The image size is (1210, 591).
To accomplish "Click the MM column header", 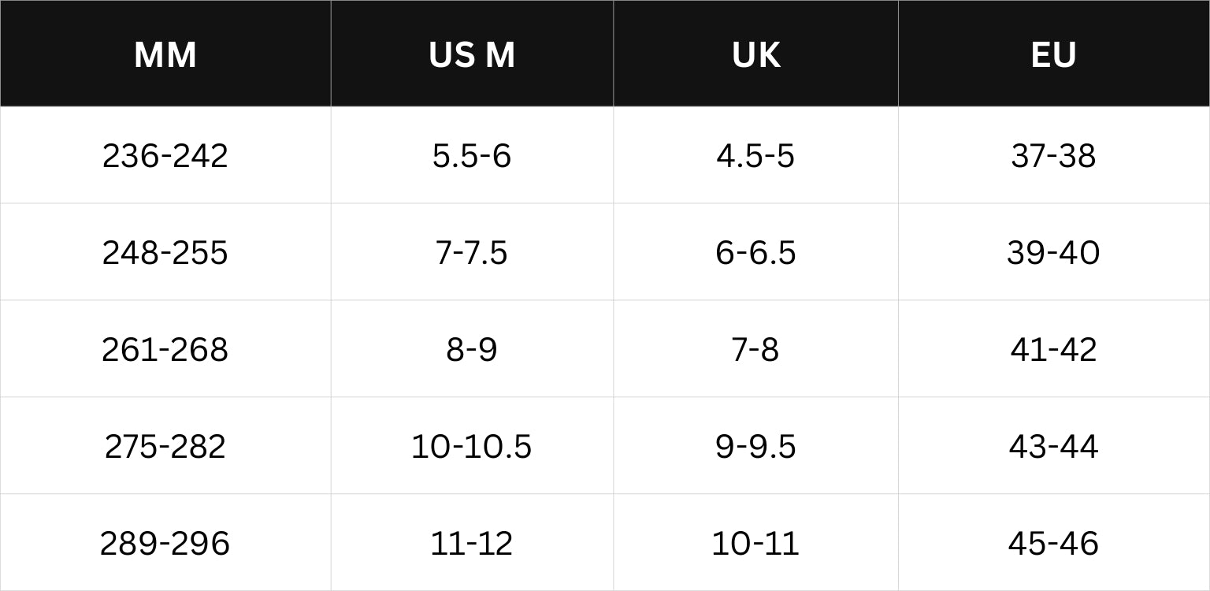I will click(165, 54).
